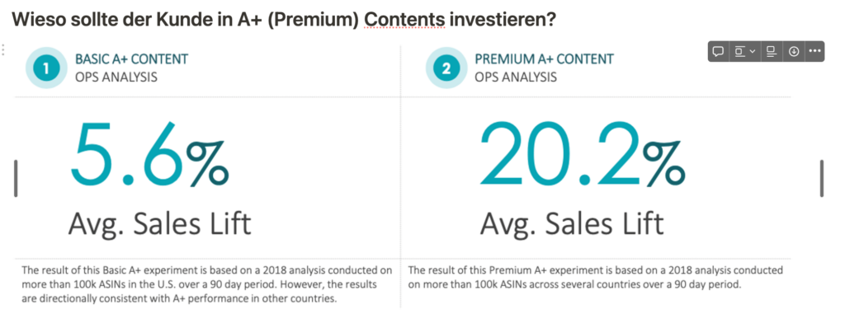
Task: Add a comment to the image block
Action: [718, 52]
